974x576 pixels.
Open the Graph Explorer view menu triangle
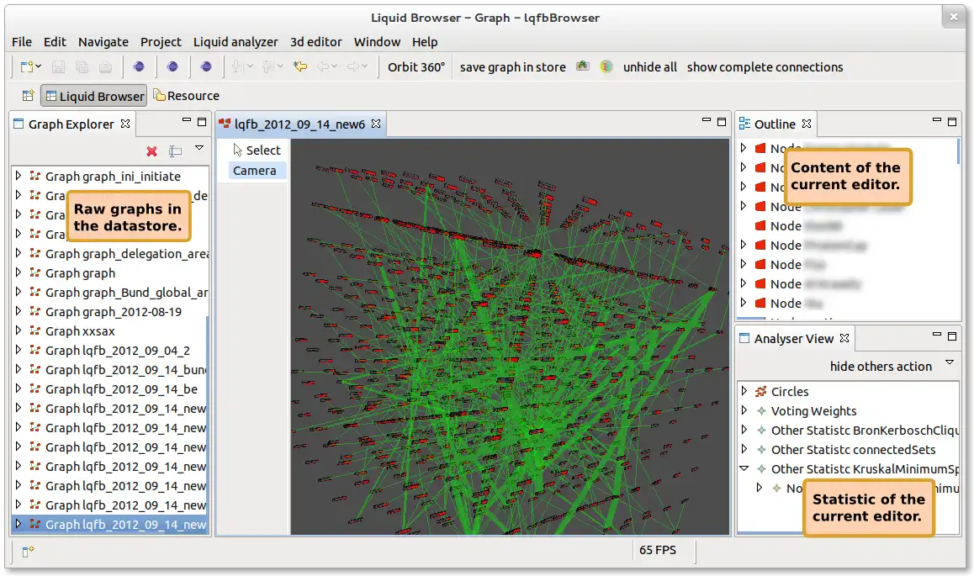tap(199, 148)
